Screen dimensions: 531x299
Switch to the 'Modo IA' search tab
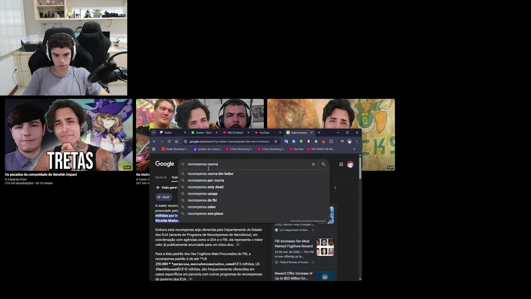(x=161, y=177)
